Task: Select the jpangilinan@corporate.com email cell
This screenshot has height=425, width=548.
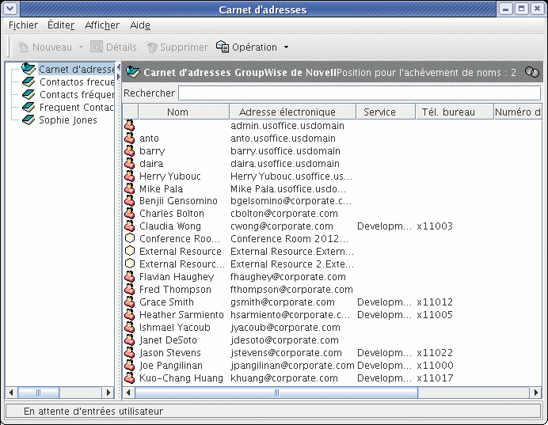Action: point(292,366)
